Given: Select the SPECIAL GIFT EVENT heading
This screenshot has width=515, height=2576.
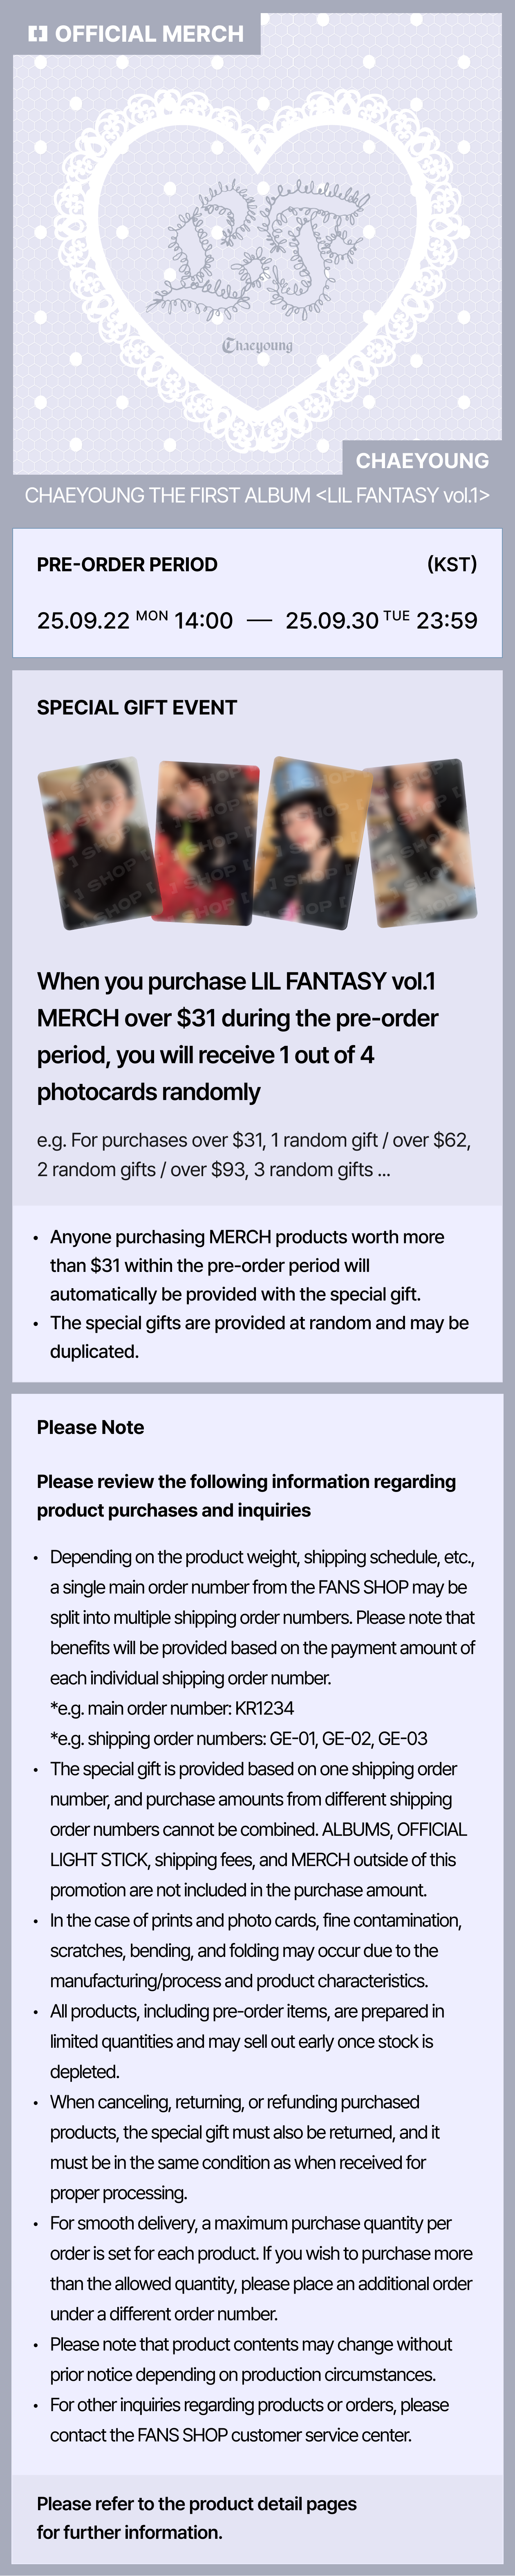Looking at the screenshot, I should (x=137, y=707).
